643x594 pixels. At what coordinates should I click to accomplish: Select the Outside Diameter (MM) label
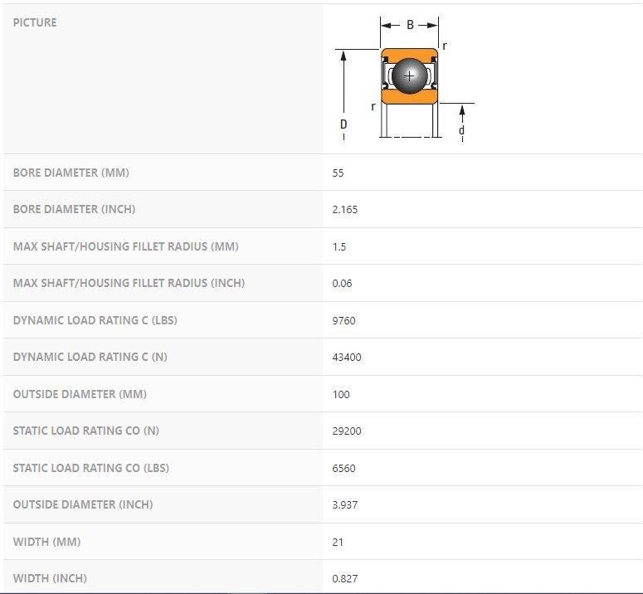click(x=80, y=394)
